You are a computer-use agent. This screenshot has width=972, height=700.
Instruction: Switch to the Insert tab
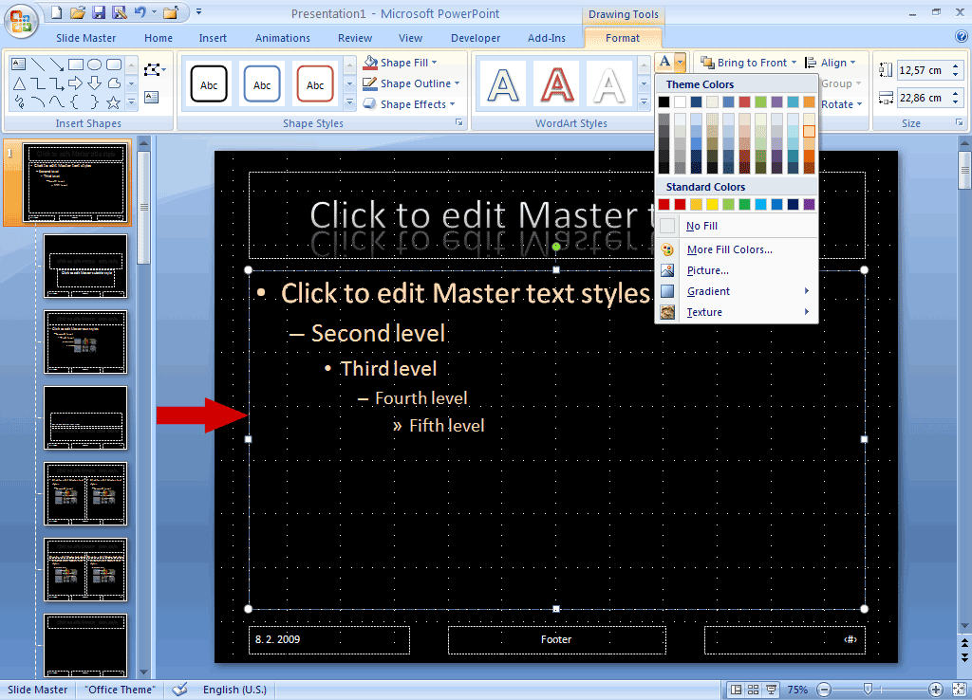213,38
